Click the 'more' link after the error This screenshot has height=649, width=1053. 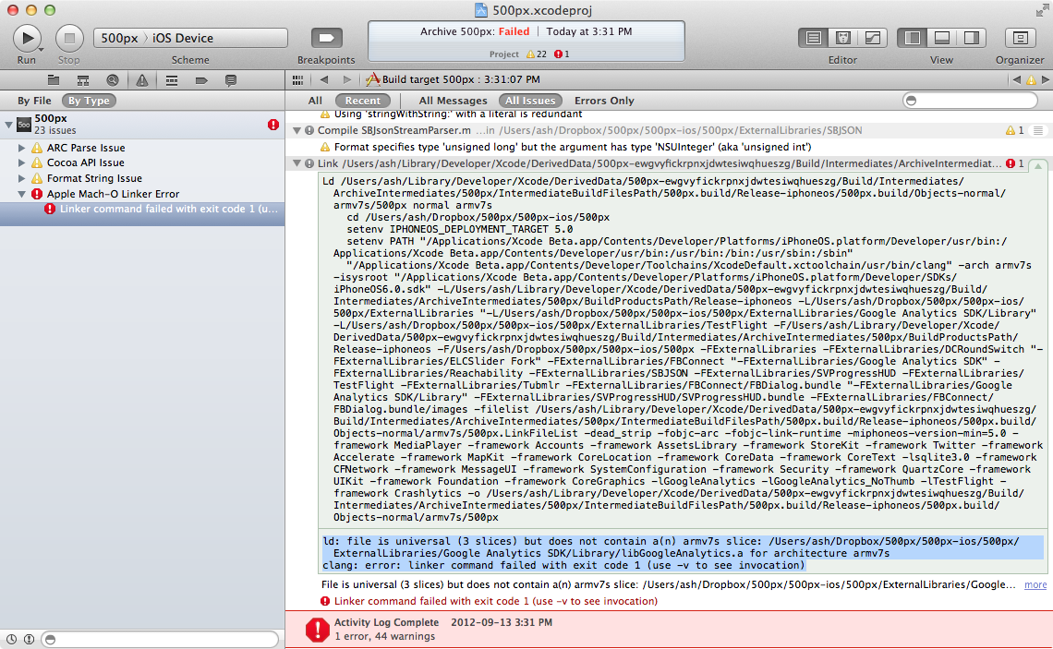pos(1035,584)
